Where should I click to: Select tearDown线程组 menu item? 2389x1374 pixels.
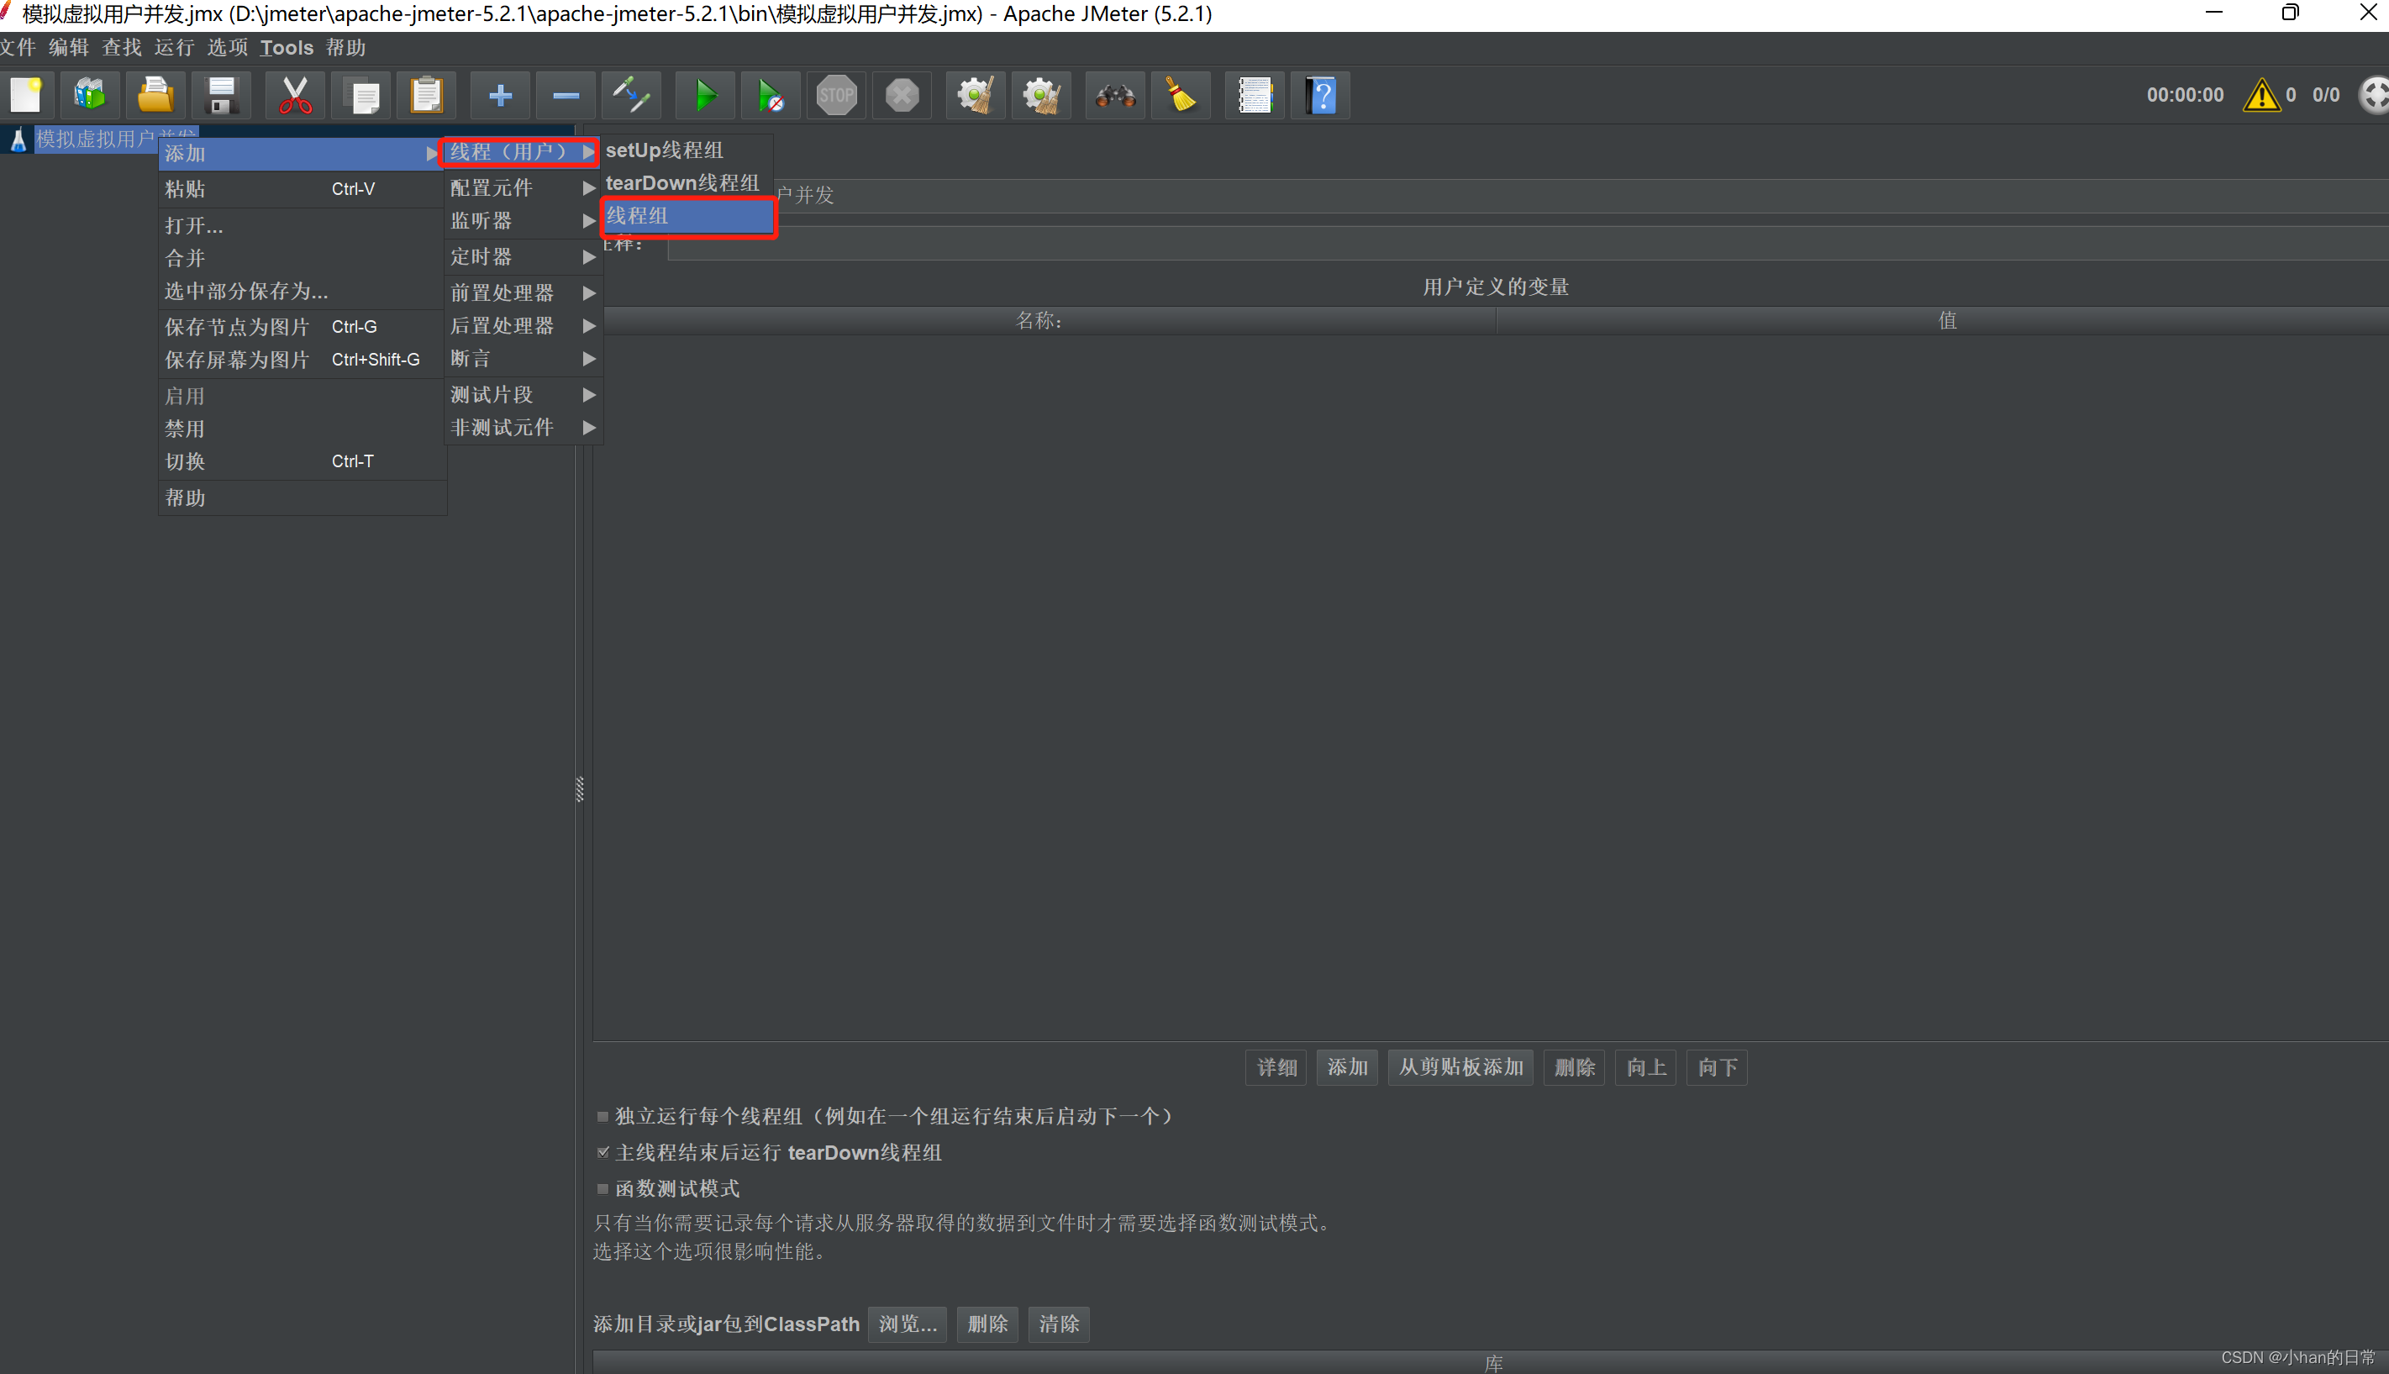688,183
